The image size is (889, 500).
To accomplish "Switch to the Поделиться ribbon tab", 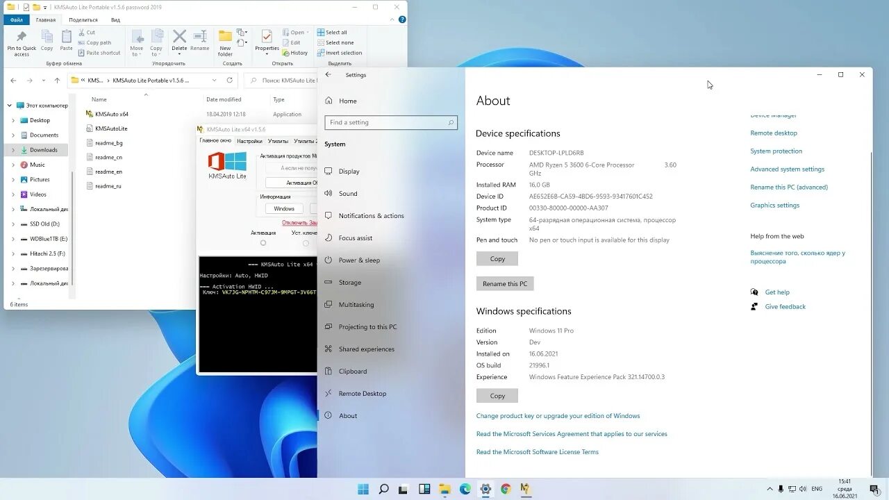I will click(x=83, y=19).
